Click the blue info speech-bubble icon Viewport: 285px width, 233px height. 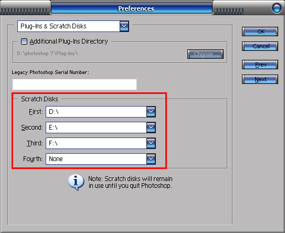tap(76, 182)
